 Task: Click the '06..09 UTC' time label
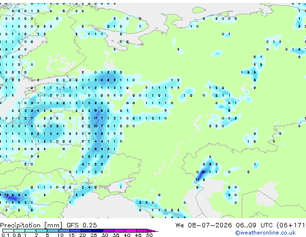point(254,225)
